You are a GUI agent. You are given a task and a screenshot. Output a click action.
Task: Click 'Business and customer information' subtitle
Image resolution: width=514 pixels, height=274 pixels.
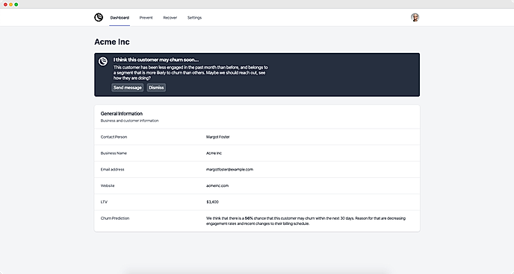[x=129, y=121]
